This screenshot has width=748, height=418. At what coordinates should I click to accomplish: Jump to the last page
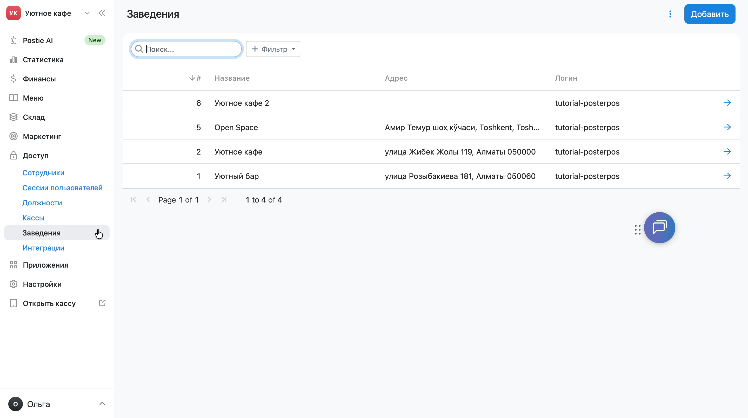coord(224,199)
